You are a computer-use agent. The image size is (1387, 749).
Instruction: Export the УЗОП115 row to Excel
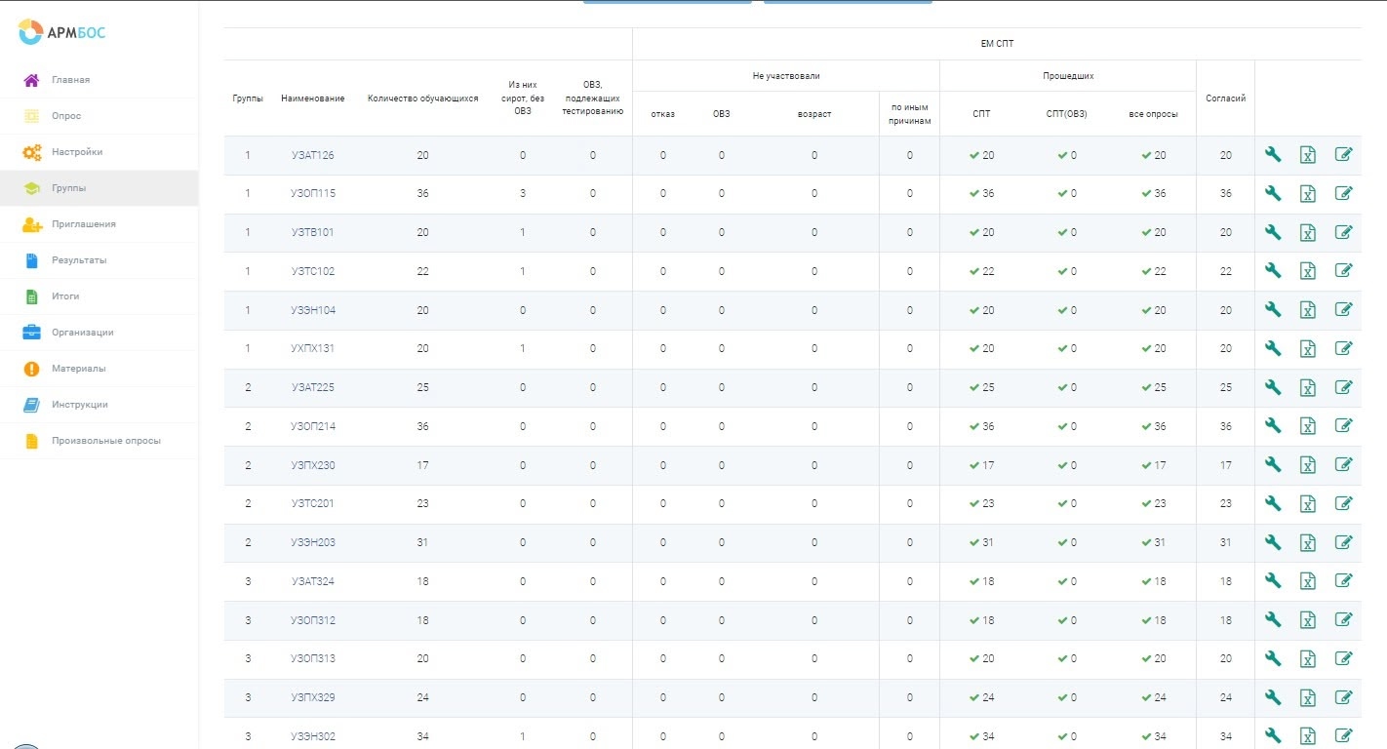[x=1308, y=194]
